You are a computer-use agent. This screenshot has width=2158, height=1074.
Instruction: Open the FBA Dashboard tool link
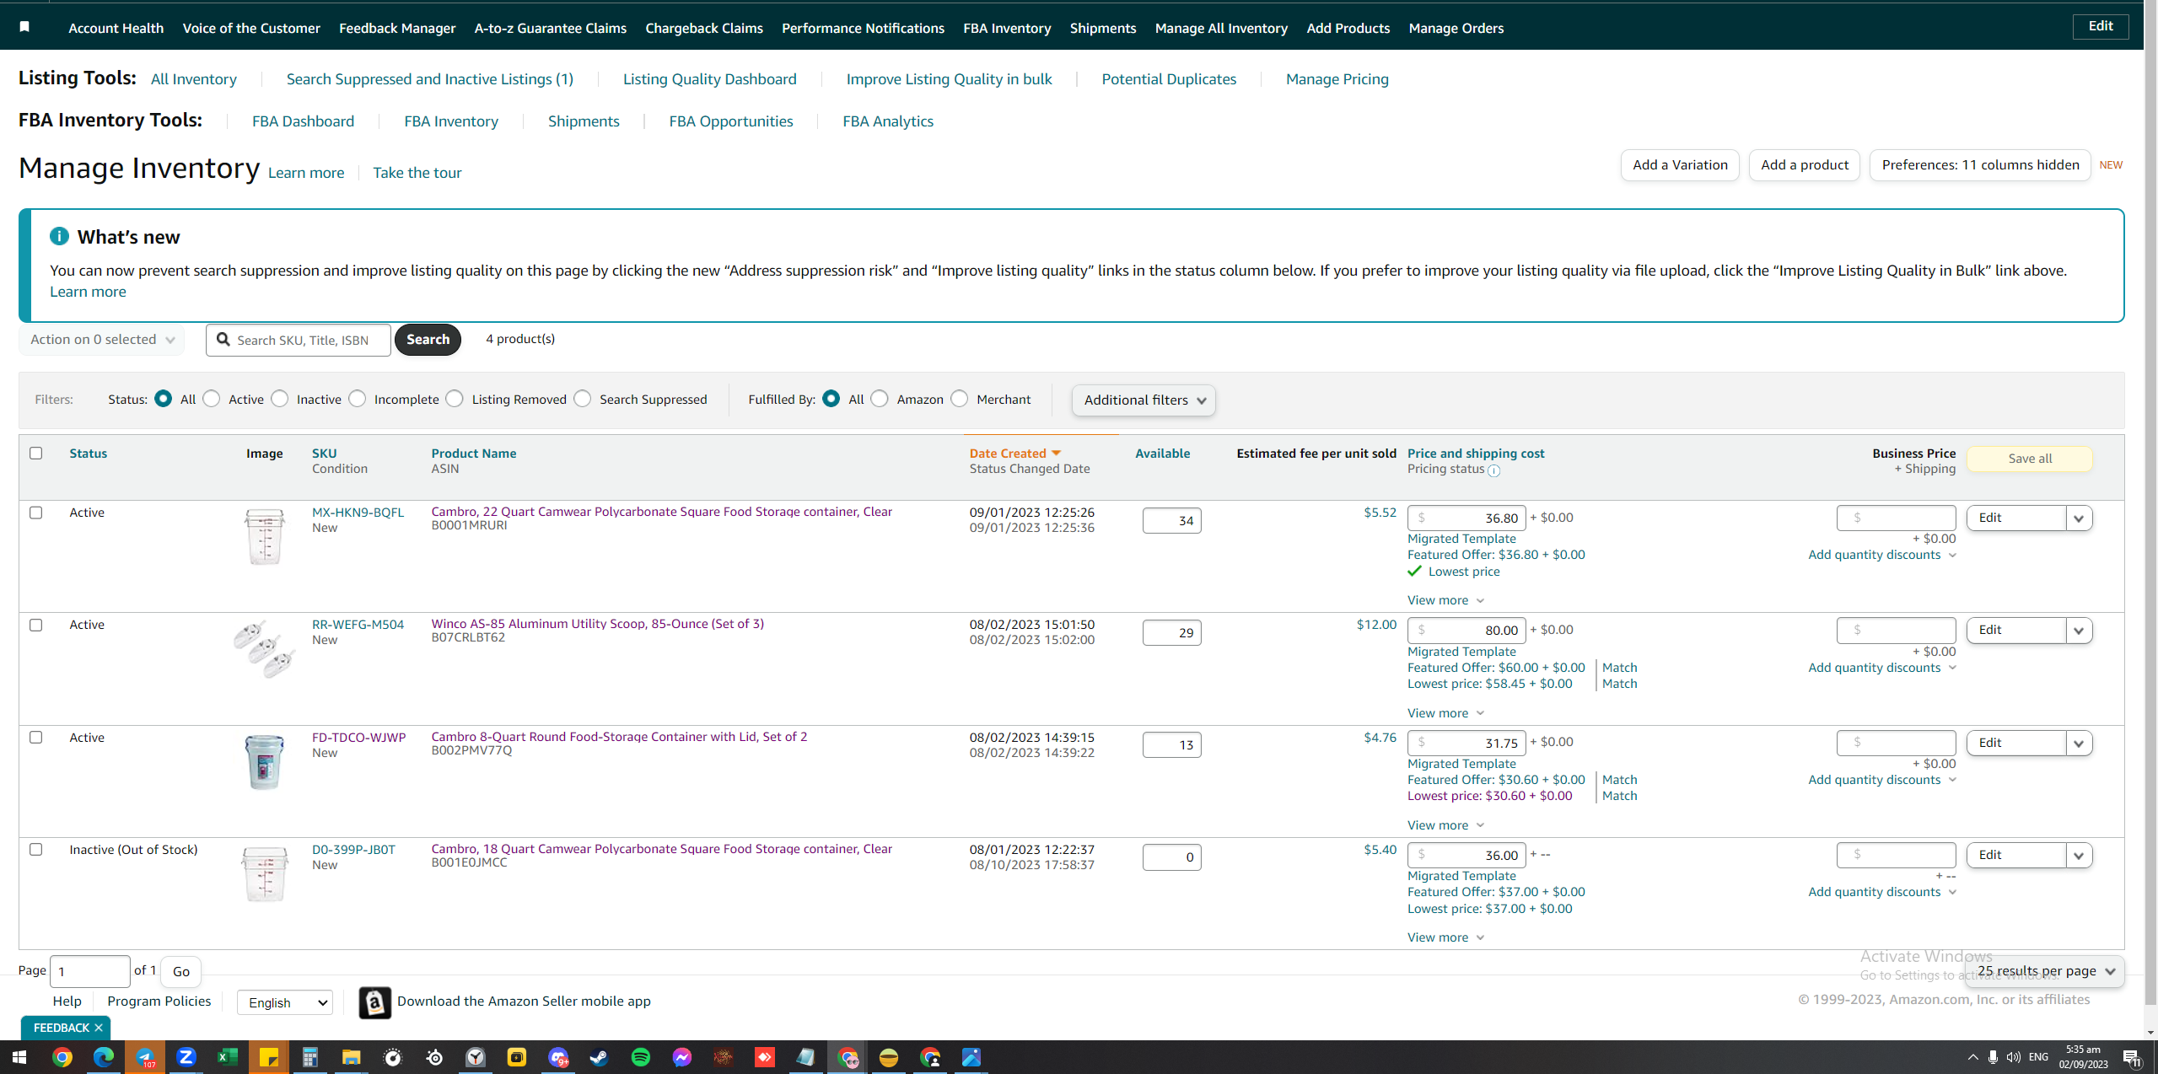303,121
